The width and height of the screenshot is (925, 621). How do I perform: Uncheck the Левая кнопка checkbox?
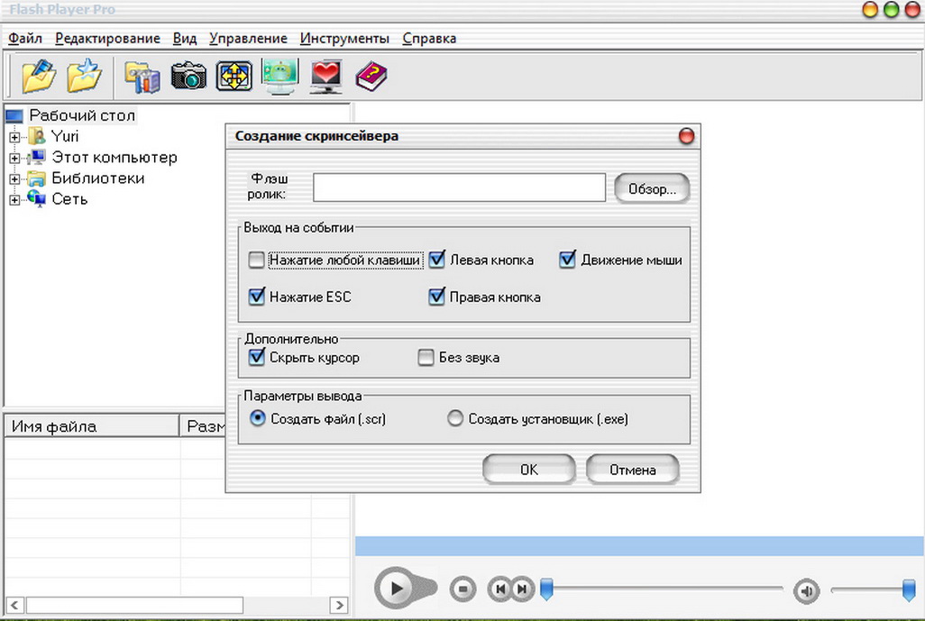pyautogui.click(x=437, y=260)
